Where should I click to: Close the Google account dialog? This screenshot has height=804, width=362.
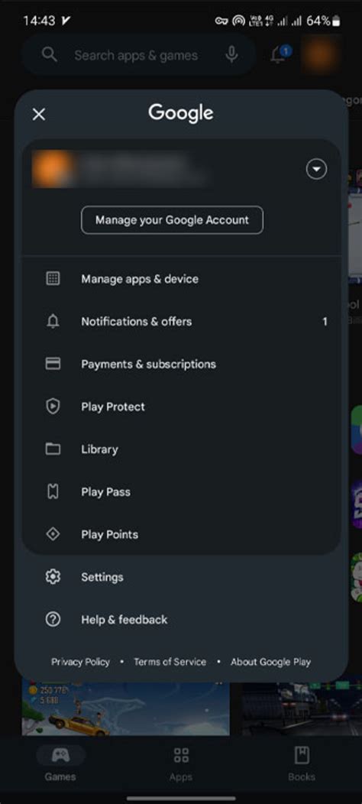tap(39, 115)
